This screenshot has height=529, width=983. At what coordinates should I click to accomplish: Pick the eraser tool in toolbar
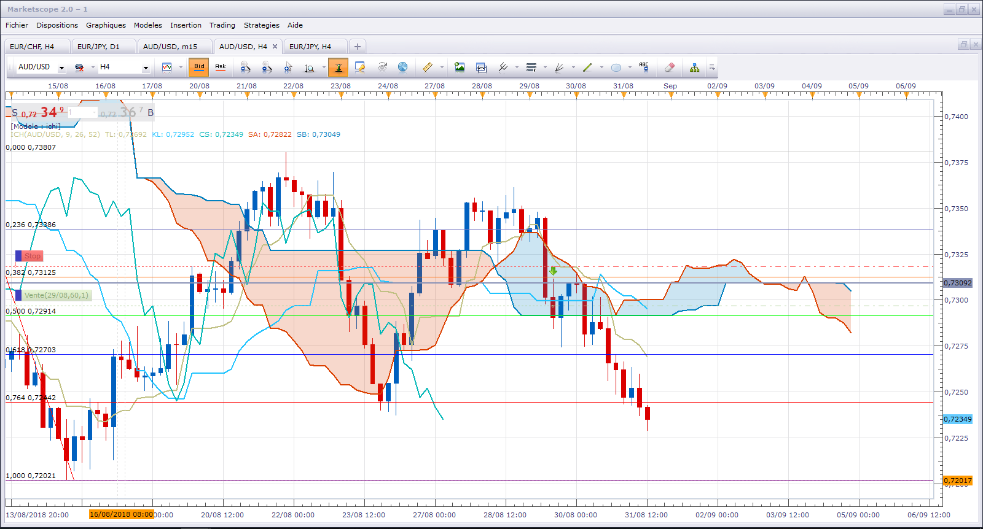point(670,68)
